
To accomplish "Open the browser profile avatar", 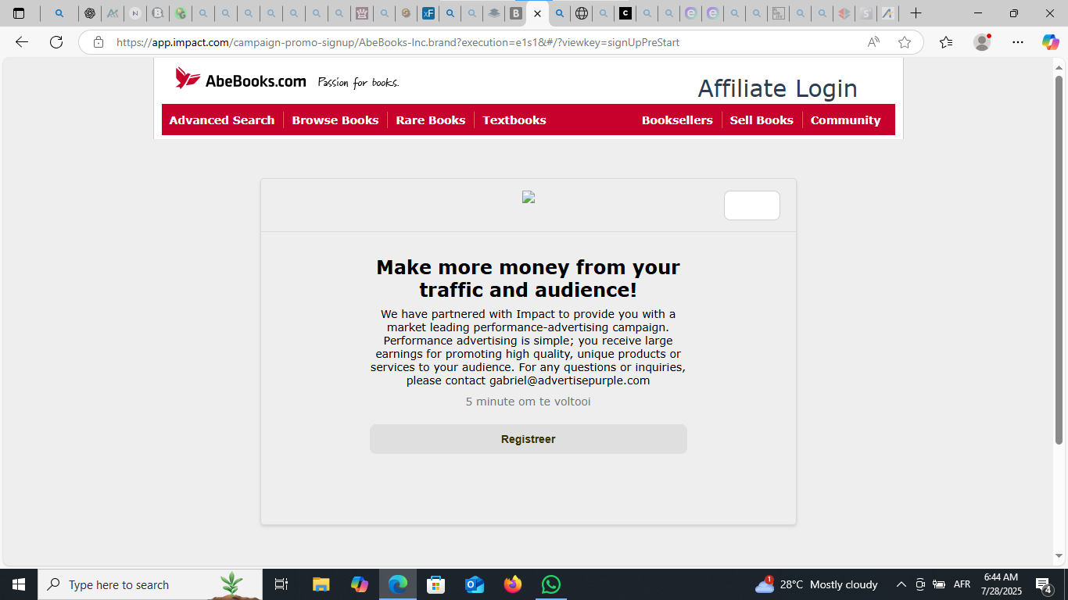I will click(x=982, y=42).
